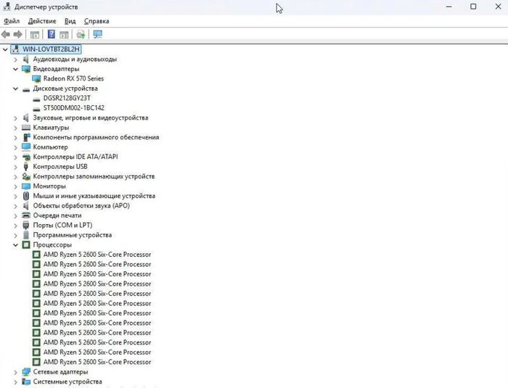Click the Forward arrow toolbar icon

pyautogui.click(x=18, y=34)
